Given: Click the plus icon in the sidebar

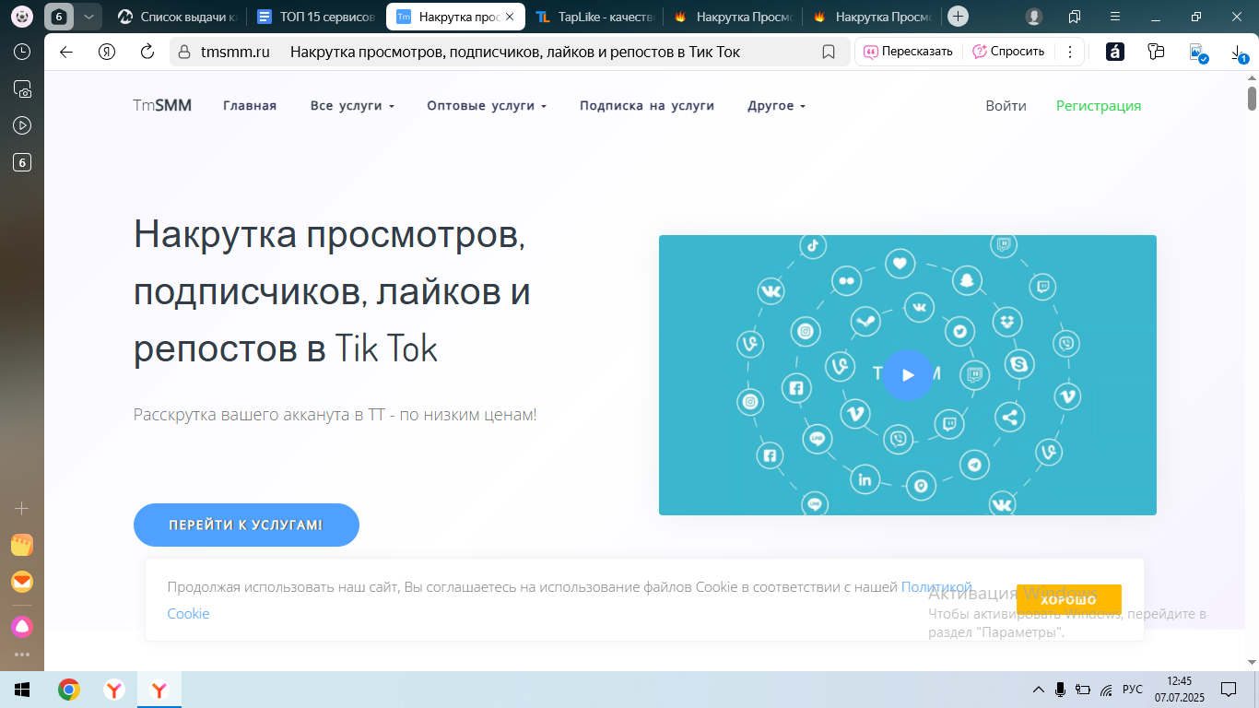Looking at the screenshot, I should tap(22, 508).
